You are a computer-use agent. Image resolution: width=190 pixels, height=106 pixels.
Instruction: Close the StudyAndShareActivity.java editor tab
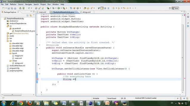76,12
